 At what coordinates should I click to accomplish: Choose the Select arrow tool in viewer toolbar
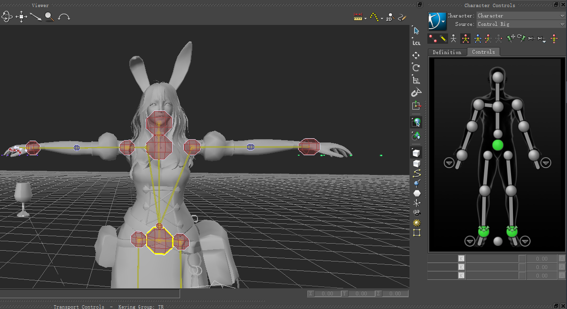pyautogui.click(x=416, y=31)
